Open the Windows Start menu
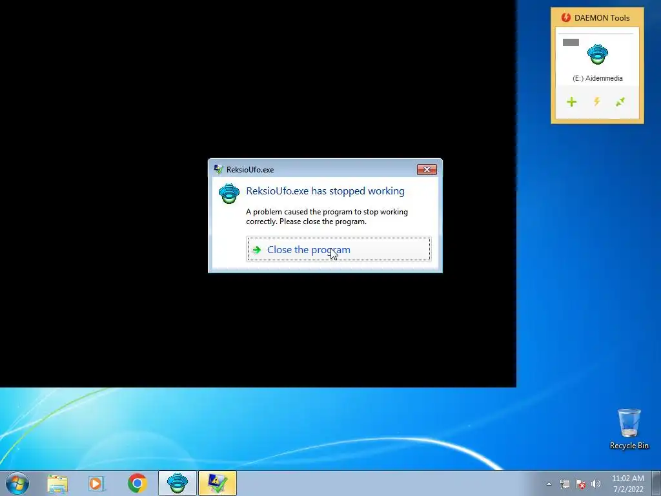 (17, 483)
